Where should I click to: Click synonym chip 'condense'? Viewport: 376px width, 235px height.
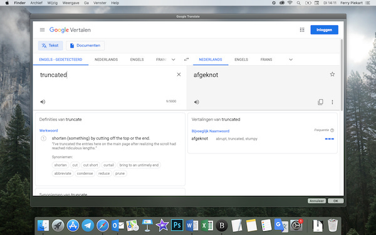pyautogui.click(x=85, y=174)
